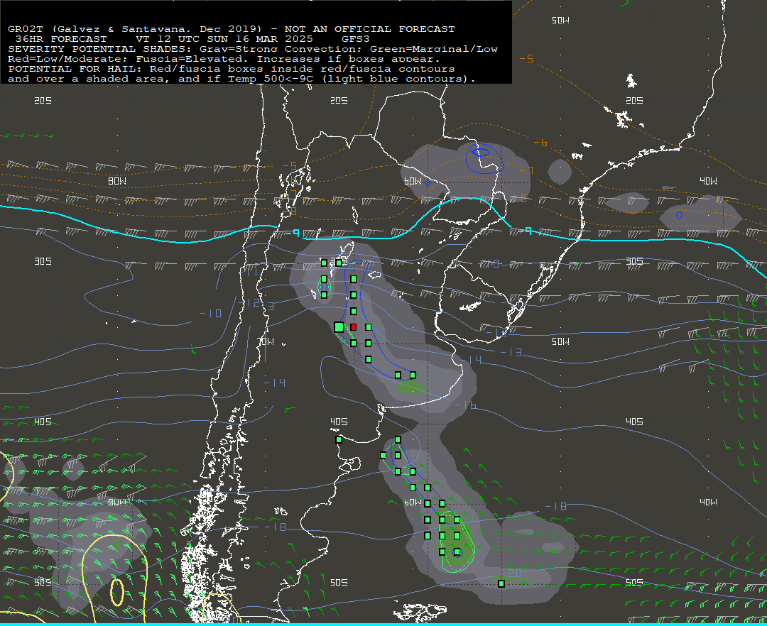
Task: Click the "Red=Low/Moderate" legend line
Action: click(224, 59)
